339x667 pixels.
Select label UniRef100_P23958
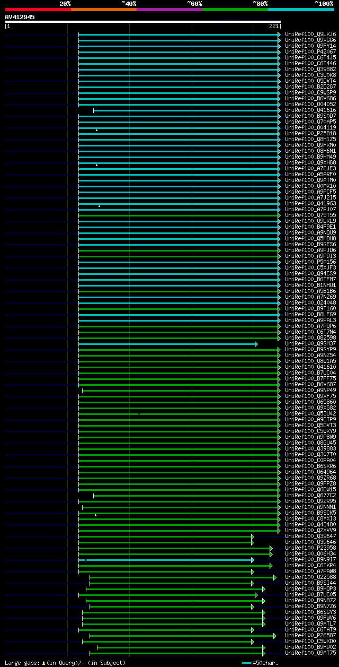310,548
